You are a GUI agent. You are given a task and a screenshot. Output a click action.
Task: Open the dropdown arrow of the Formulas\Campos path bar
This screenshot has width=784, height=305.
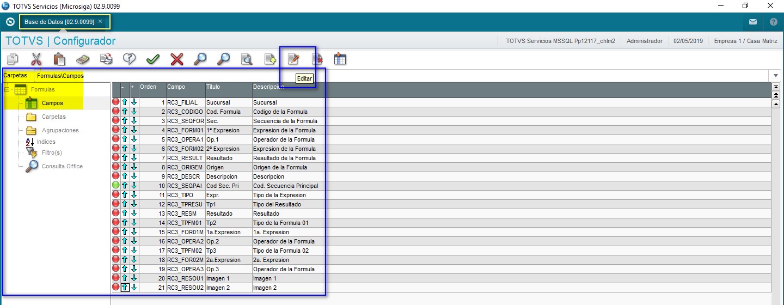tap(776, 75)
